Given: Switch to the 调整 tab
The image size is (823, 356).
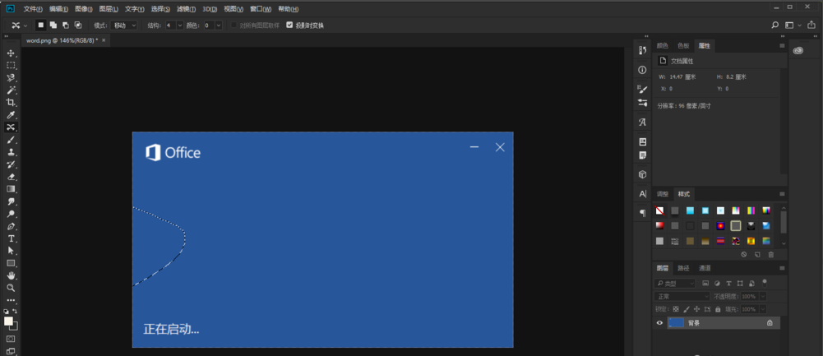Looking at the screenshot, I should coord(663,194).
